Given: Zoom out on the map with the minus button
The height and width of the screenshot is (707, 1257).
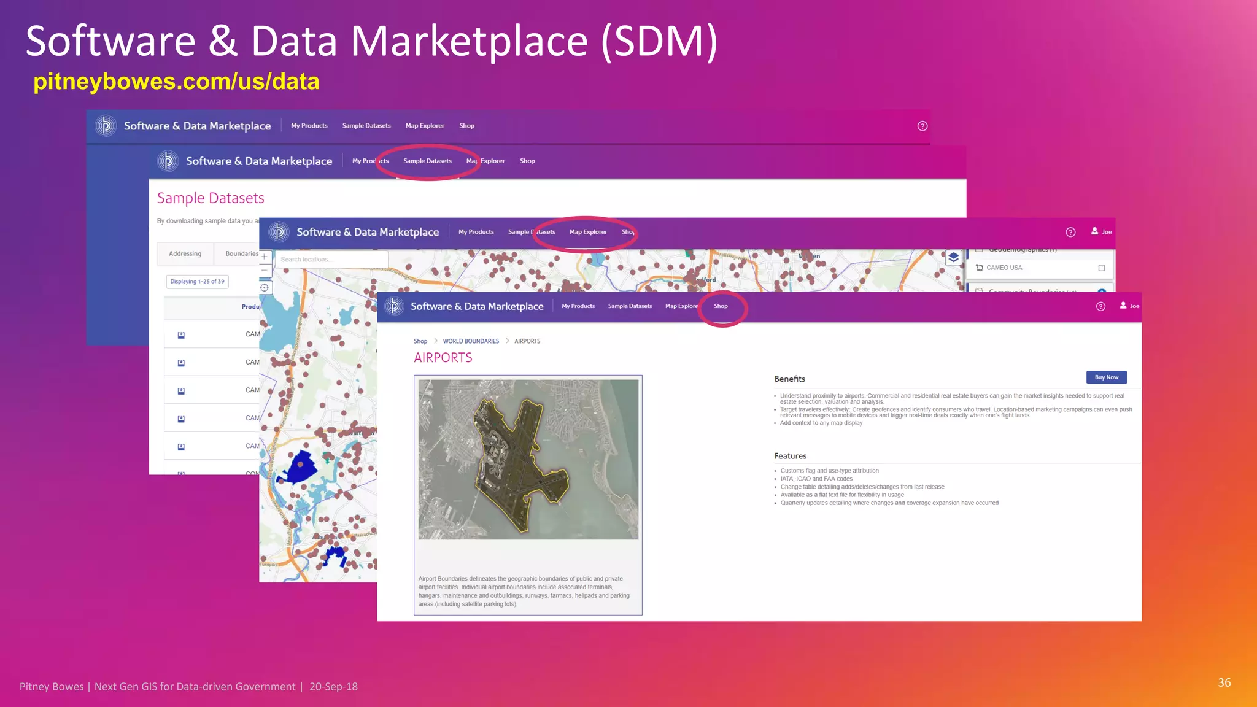Looking at the screenshot, I should click(265, 269).
